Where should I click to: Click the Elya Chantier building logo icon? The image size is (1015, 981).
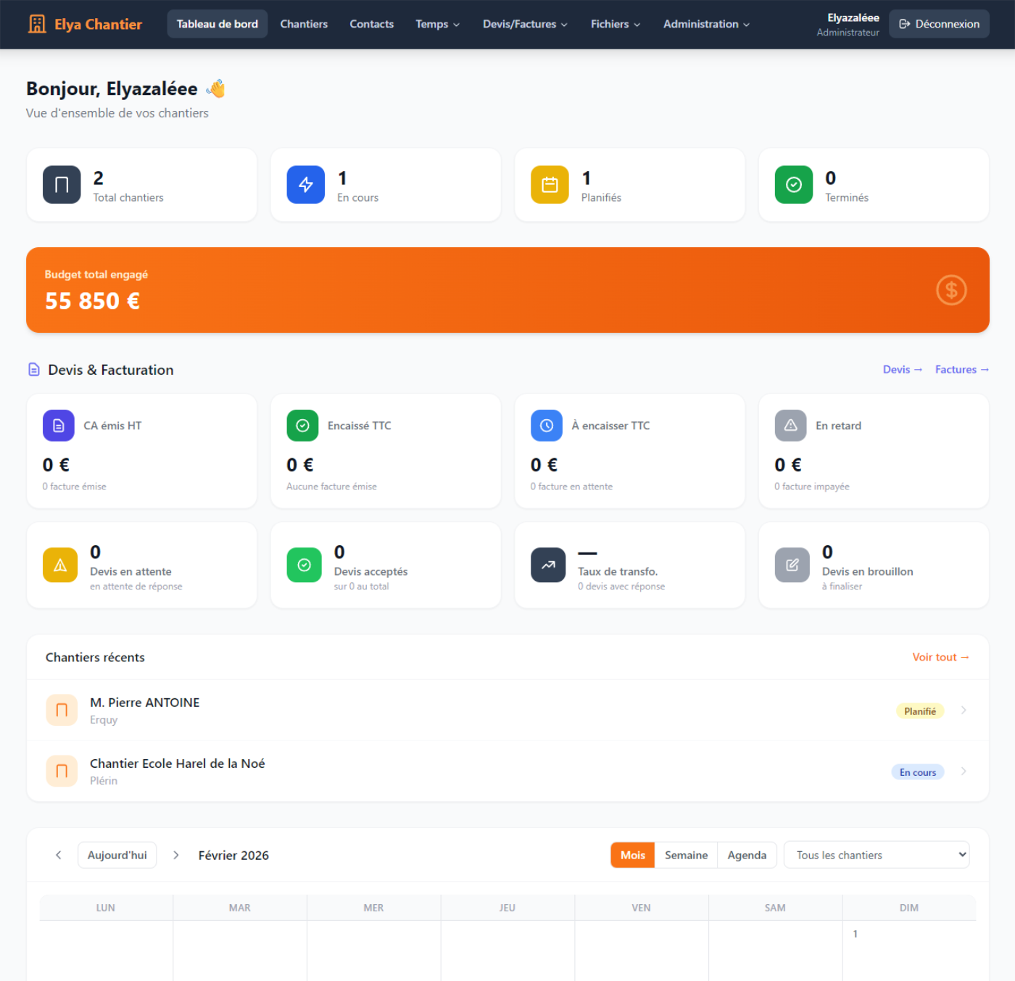click(x=37, y=24)
